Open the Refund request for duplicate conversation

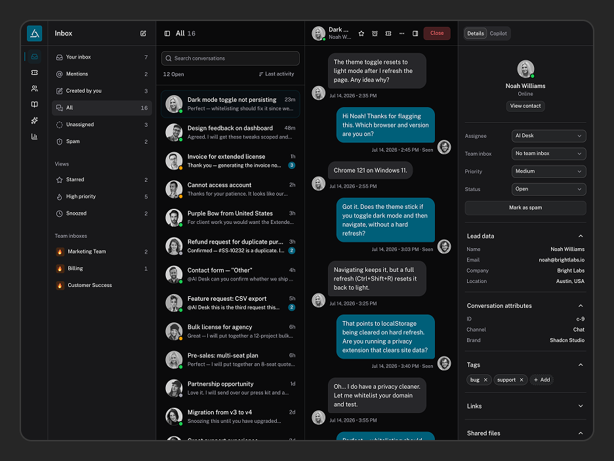point(230,246)
